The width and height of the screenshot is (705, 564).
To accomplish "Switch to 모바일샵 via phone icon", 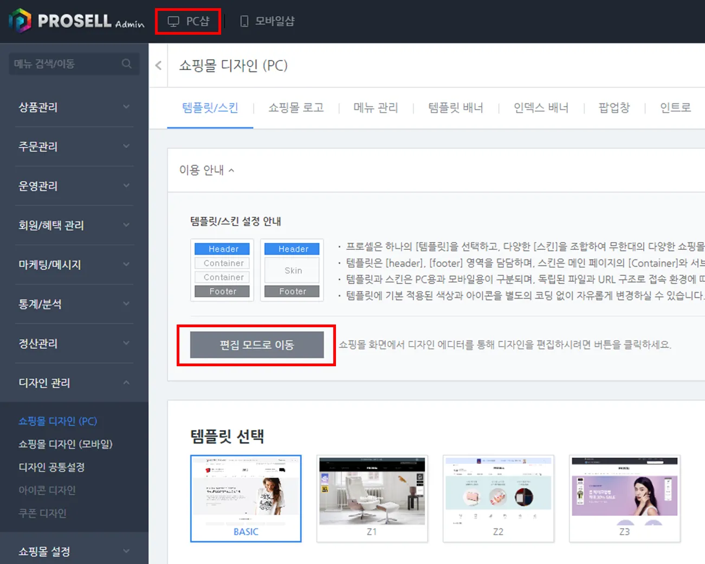I will [x=244, y=21].
